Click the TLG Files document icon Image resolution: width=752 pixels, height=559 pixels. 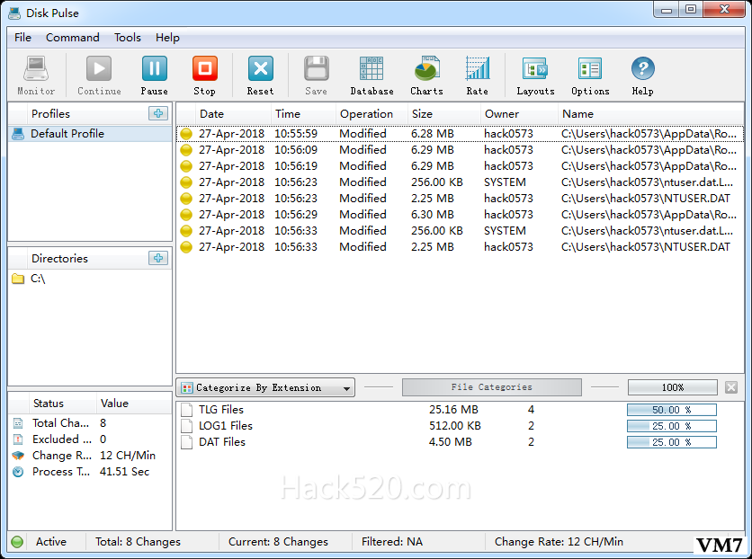186,410
